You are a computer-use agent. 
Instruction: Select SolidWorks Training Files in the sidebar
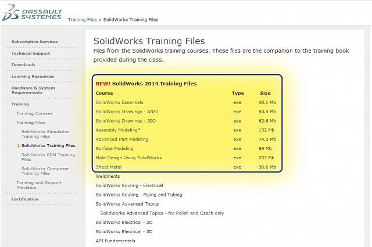pyautogui.click(x=48, y=146)
